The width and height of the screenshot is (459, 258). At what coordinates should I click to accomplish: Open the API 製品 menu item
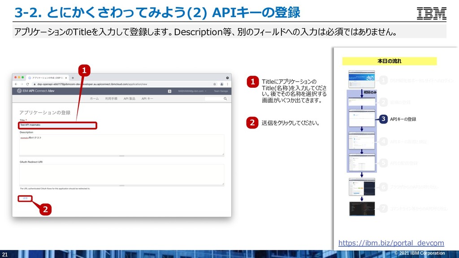point(130,99)
